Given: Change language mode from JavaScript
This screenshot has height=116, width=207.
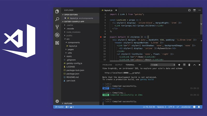Looking at the screenshot, I should point(186,107).
